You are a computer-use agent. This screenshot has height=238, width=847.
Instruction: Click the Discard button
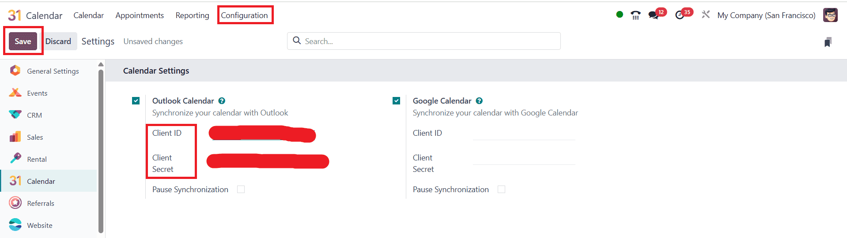pos(58,41)
